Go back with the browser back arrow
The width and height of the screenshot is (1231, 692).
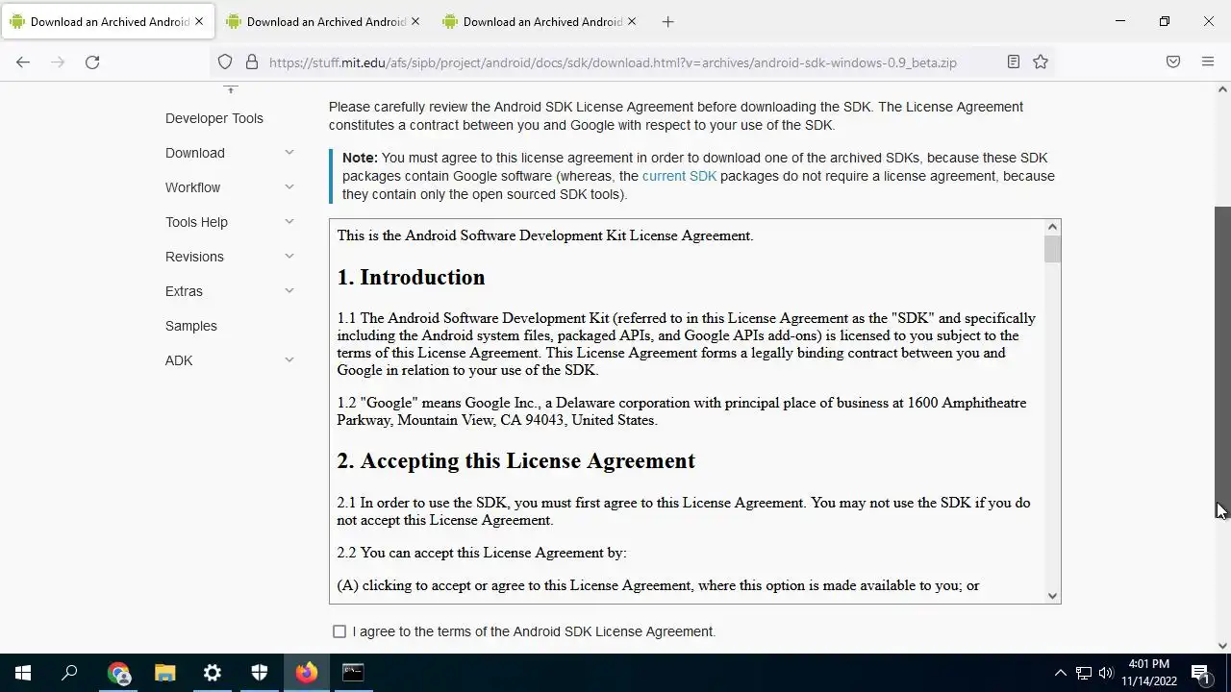point(23,62)
